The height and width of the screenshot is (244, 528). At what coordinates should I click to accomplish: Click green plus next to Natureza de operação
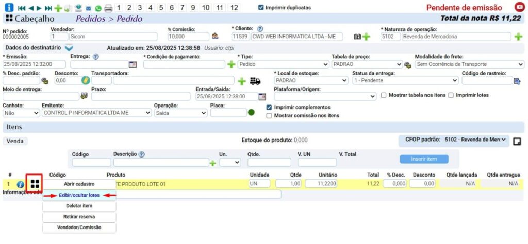coord(518,37)
